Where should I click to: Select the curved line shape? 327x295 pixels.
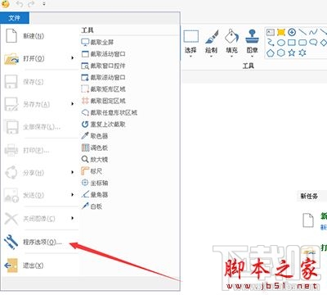click(313, 32)
